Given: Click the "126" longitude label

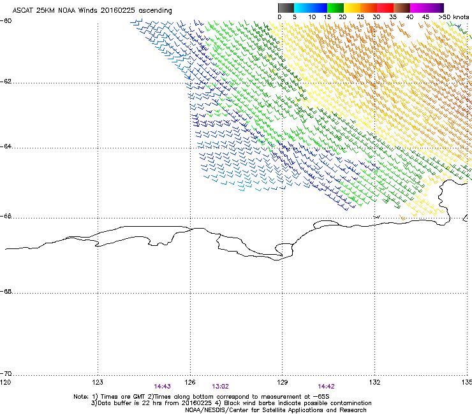Looking at the screenshot, I should pyautogui.click(x=190, y=382).
